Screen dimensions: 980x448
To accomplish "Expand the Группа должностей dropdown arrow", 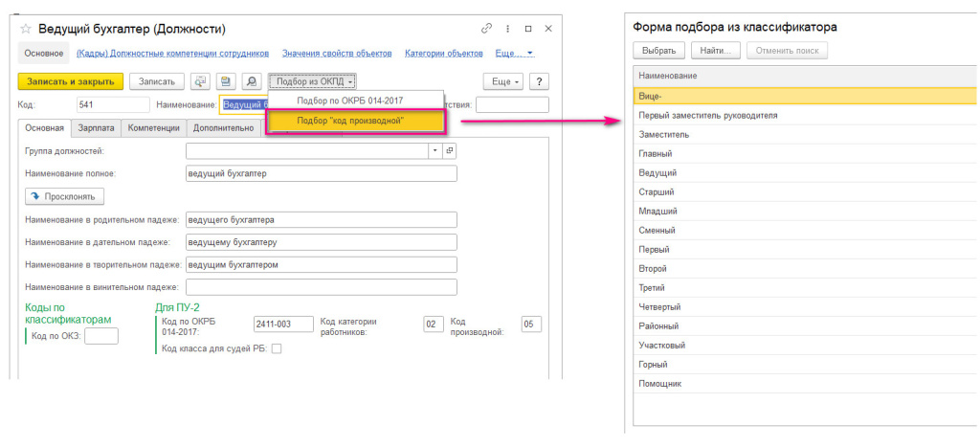I will [434, 150].
